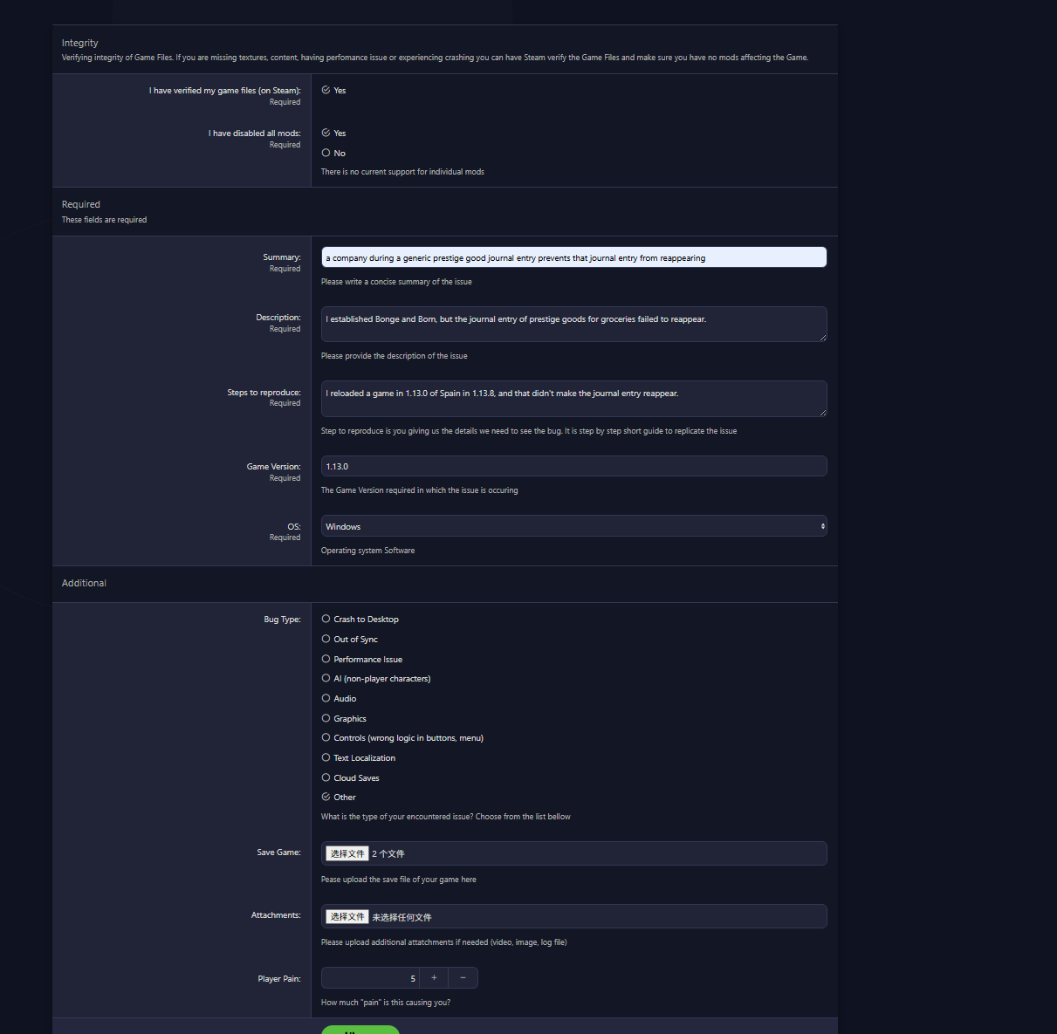Viewport: 1057px width, 1034px height.
Task: Click the Summary text field
Action: point(573,257)
